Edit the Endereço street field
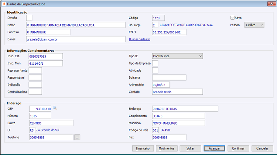 pos(185,109)
